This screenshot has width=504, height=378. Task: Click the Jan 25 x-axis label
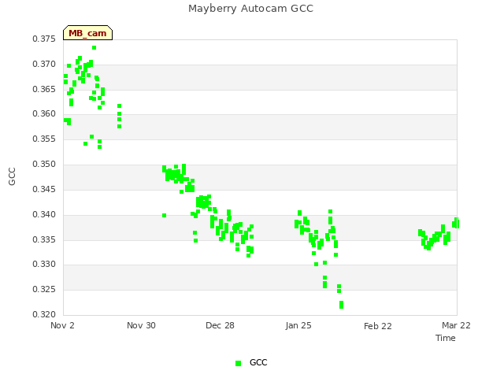click(298, 325)
